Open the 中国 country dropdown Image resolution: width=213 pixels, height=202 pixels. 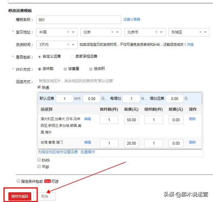point(73,32)
